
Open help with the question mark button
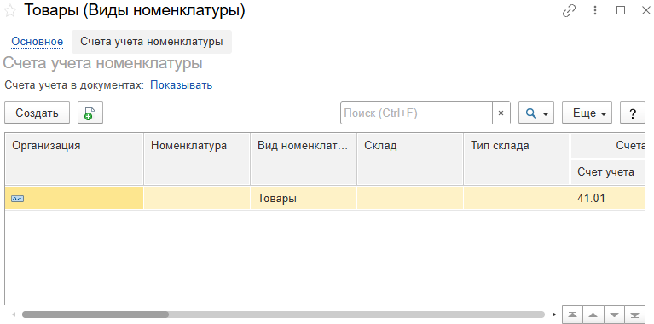pos(633,113)
